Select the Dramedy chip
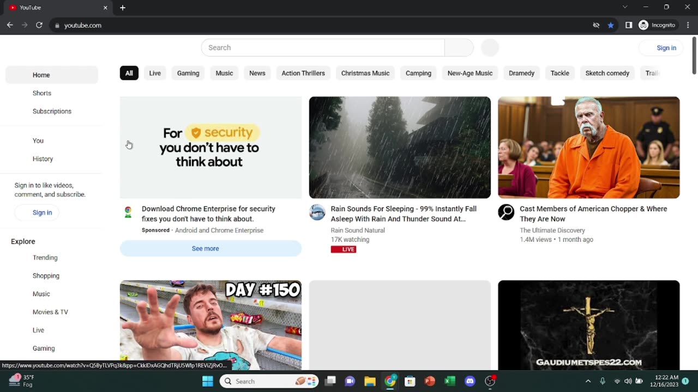This screenshot has width=698, height=392. [x=521, y=73]
